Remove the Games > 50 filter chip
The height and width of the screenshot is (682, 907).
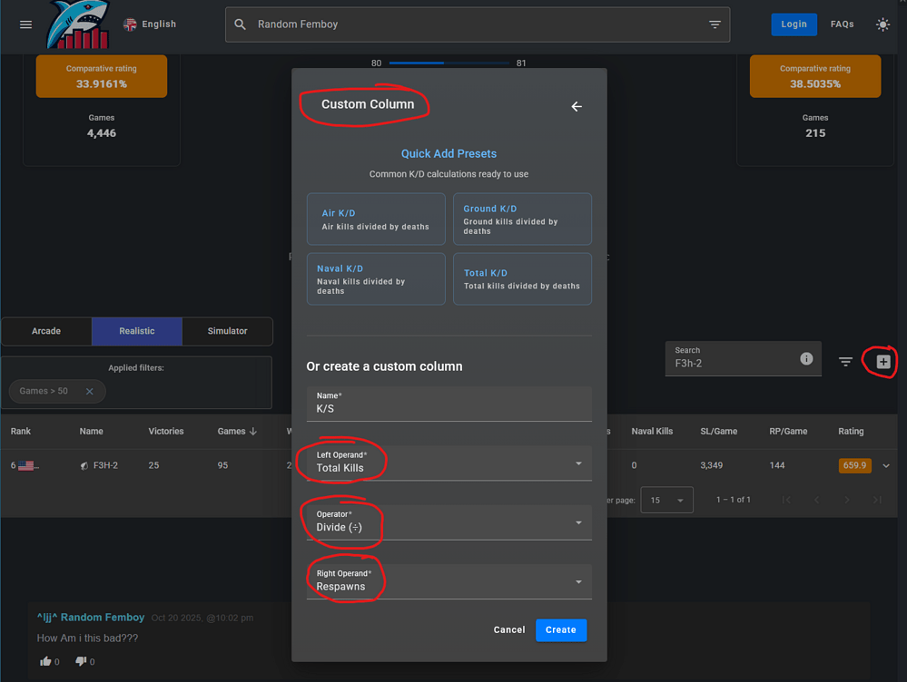89,391
